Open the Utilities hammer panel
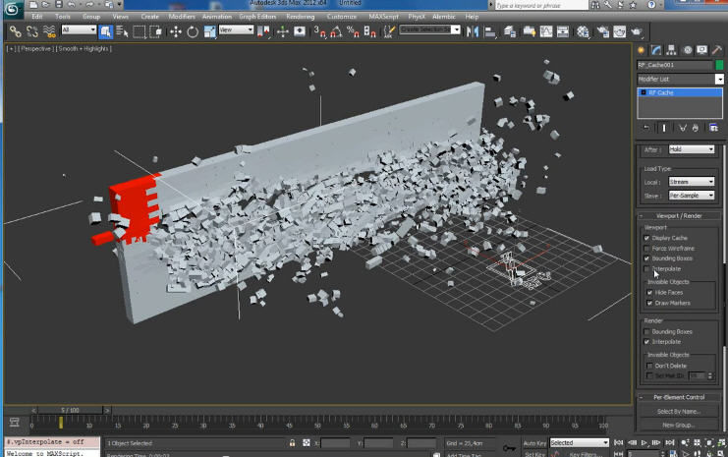 pyautogui.click(x=717, y=50)
